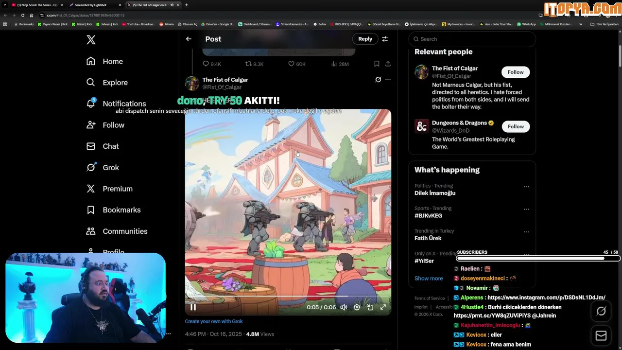Click the Premium X icon
This screenshot has height=350, width=622.
click(x=91, y=189)
